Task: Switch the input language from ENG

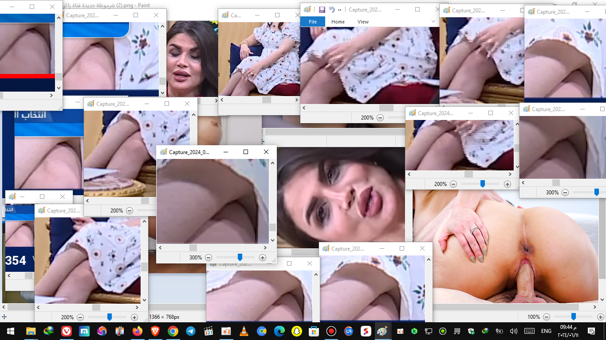Action: 546,331
